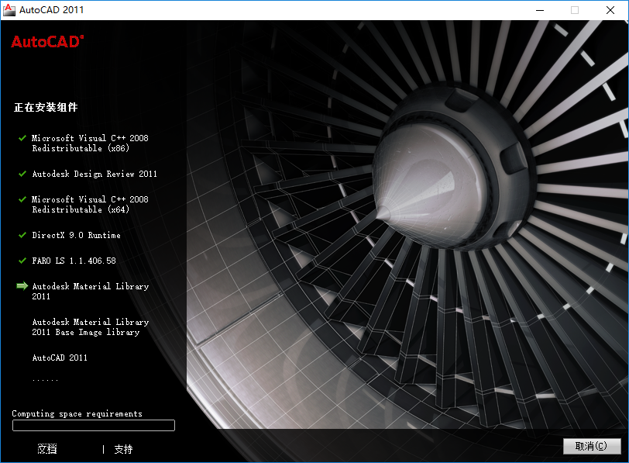Click the checkmark beside FARO LS 1.1.406.58

tap(21, 261)
